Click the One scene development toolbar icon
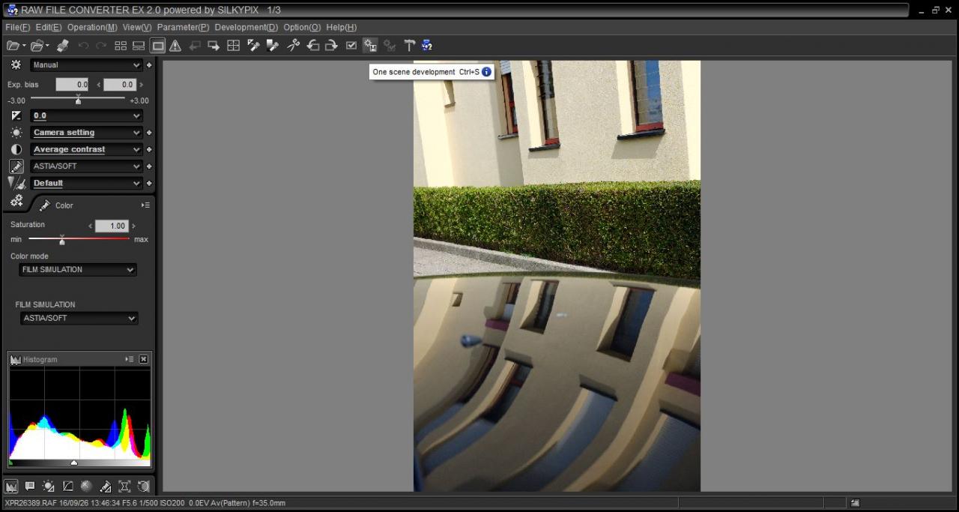The width and height of the screenshot is (959, 512). tap(370, 46)
